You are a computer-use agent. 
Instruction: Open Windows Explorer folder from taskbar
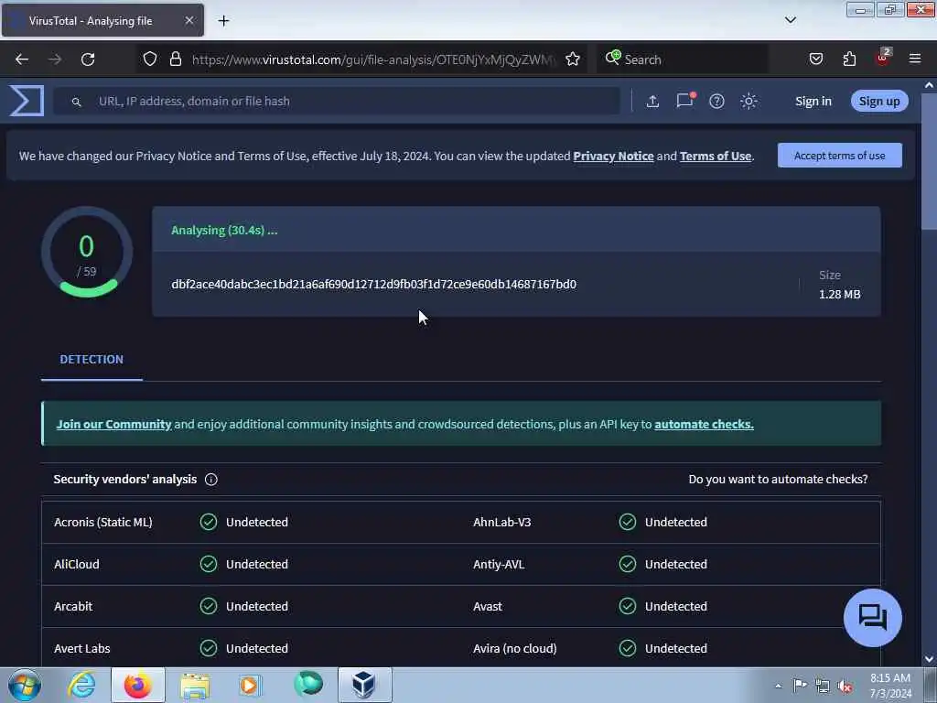[x=195, y=685]
